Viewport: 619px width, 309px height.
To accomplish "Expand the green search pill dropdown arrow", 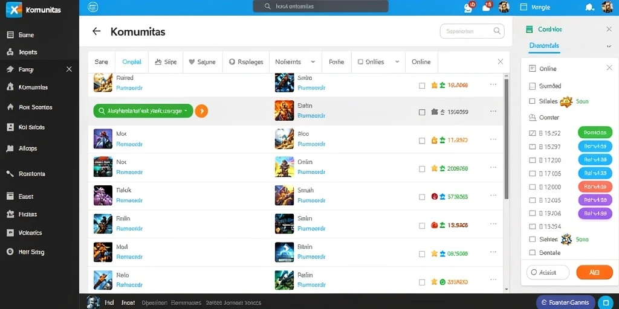I will pos(186,111).
